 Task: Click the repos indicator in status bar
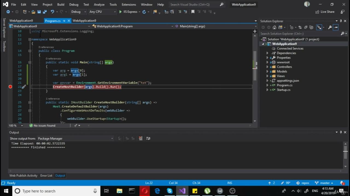[x=303, y=183]
